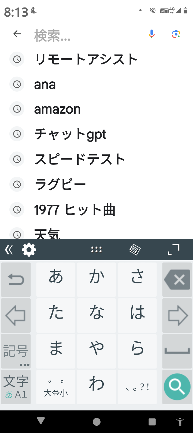Toggle dakuten small/large 大⇔小 key
Image resolution: width=193 pixels, height=433 pixels.
tap(56, 387)
